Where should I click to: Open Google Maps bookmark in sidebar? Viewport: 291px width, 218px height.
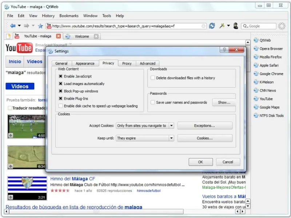[267, 107]
